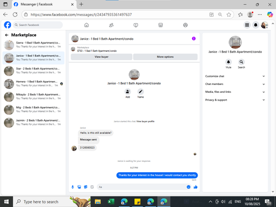276x207 pixels.
Task: Open Mikayla 2 Beds 1 Bath conversation
Action: pos(34,97)
